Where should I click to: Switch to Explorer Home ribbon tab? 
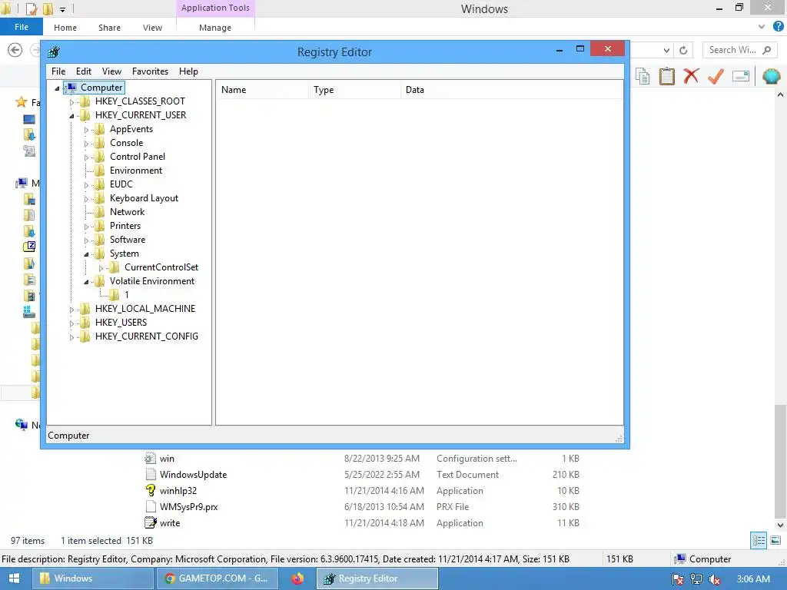click(x=65, y=28)
